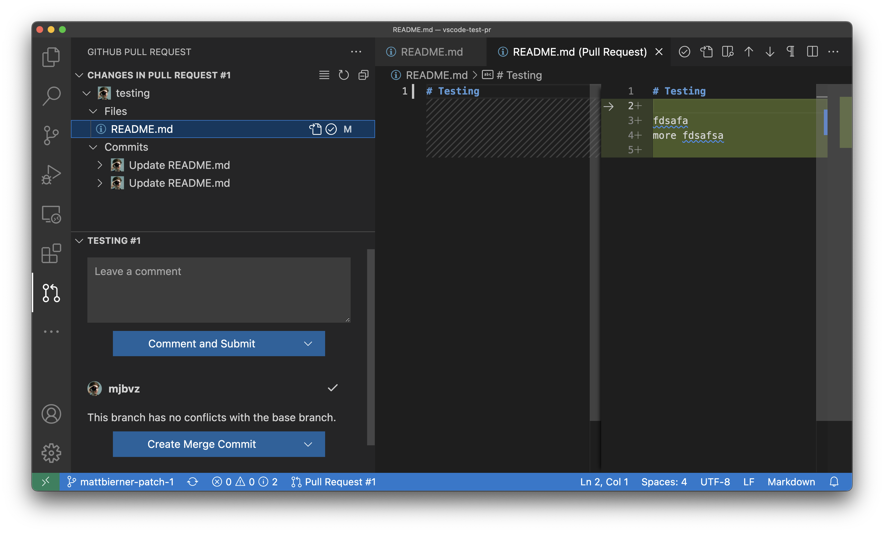
Task: Toggle render whitespace with the pilcrow icon
Action: (x=791, y=52)
